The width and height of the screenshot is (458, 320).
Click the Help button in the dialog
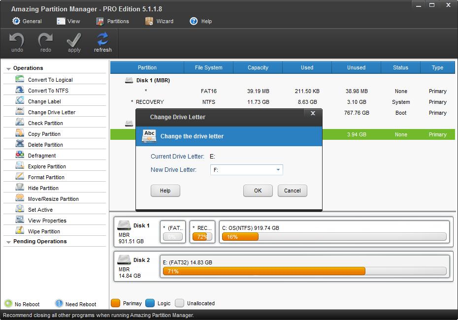165,191
